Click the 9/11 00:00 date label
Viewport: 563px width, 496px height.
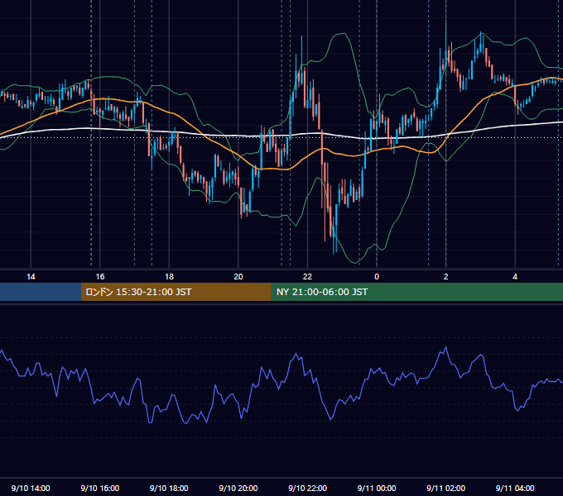[x=377, y=488]
